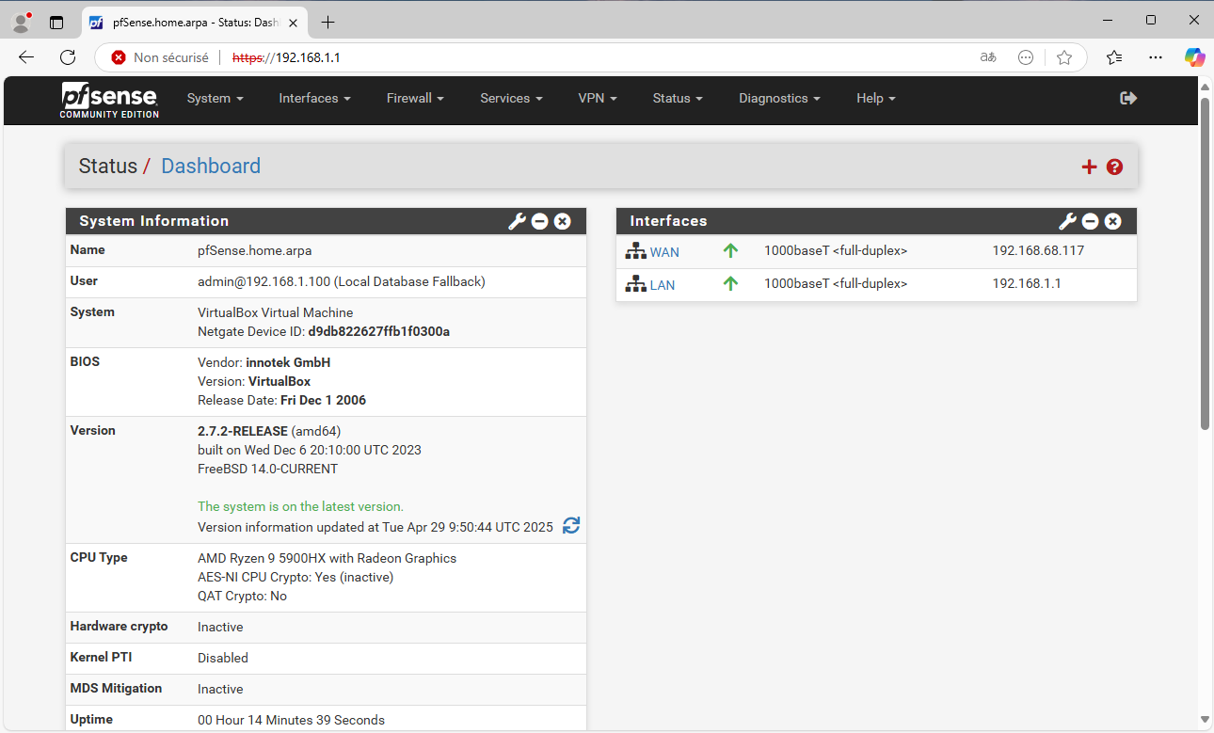Refresh version information with the blue reload icon

(x=571, y=526)
